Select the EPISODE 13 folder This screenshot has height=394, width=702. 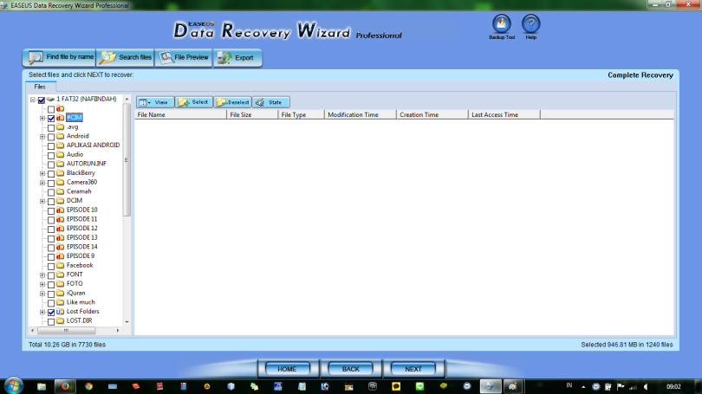tap(82, 237)
